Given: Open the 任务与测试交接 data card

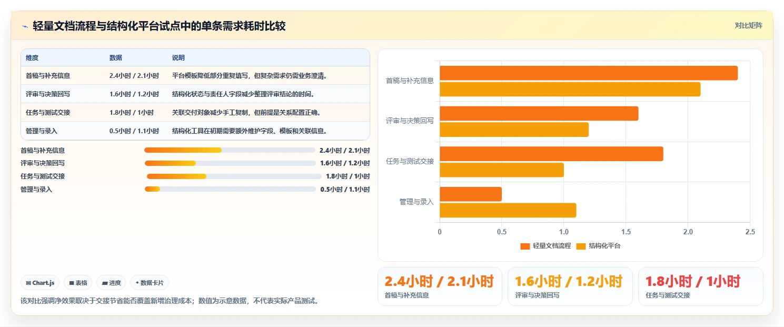Looking at the screenshot, I should click(701, 286).
